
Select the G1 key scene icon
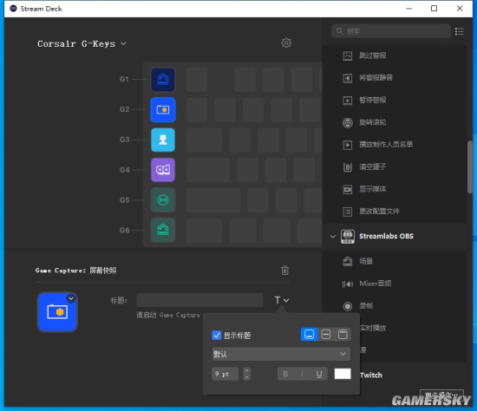point(163,80)
